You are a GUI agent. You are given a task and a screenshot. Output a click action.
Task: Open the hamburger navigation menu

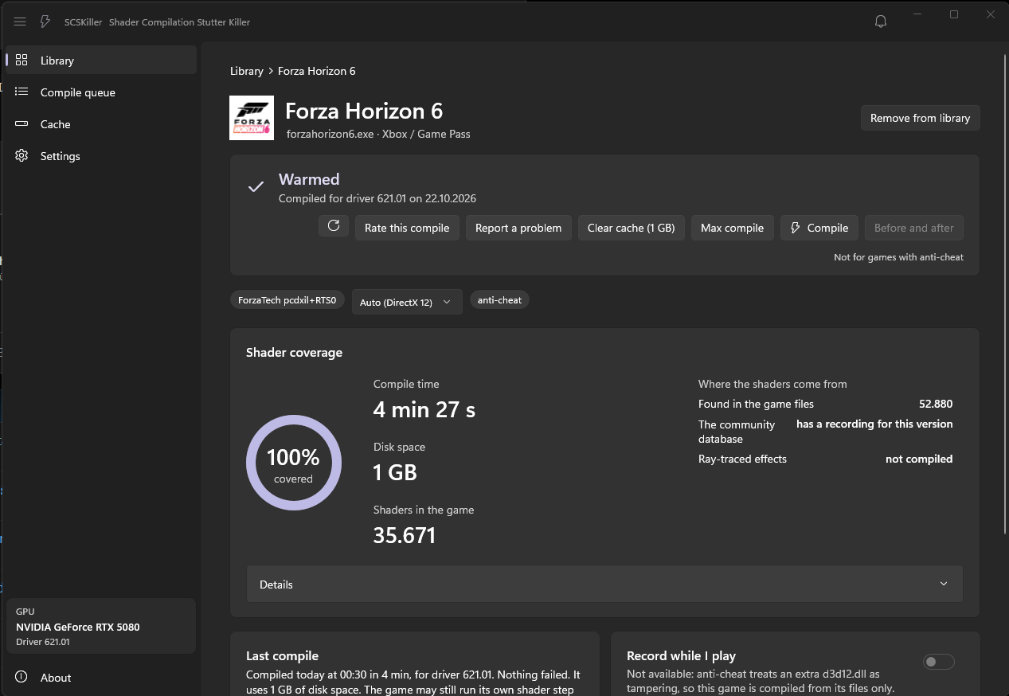click(x=20, y=22)
